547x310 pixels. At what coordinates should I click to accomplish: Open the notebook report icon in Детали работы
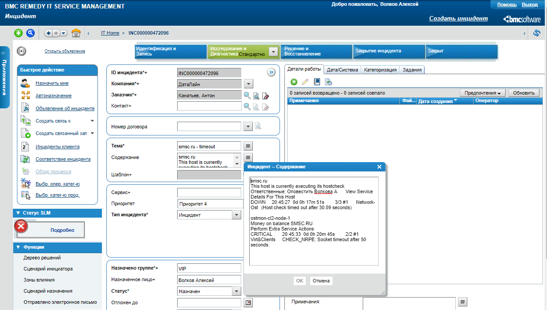click(317, 82)
